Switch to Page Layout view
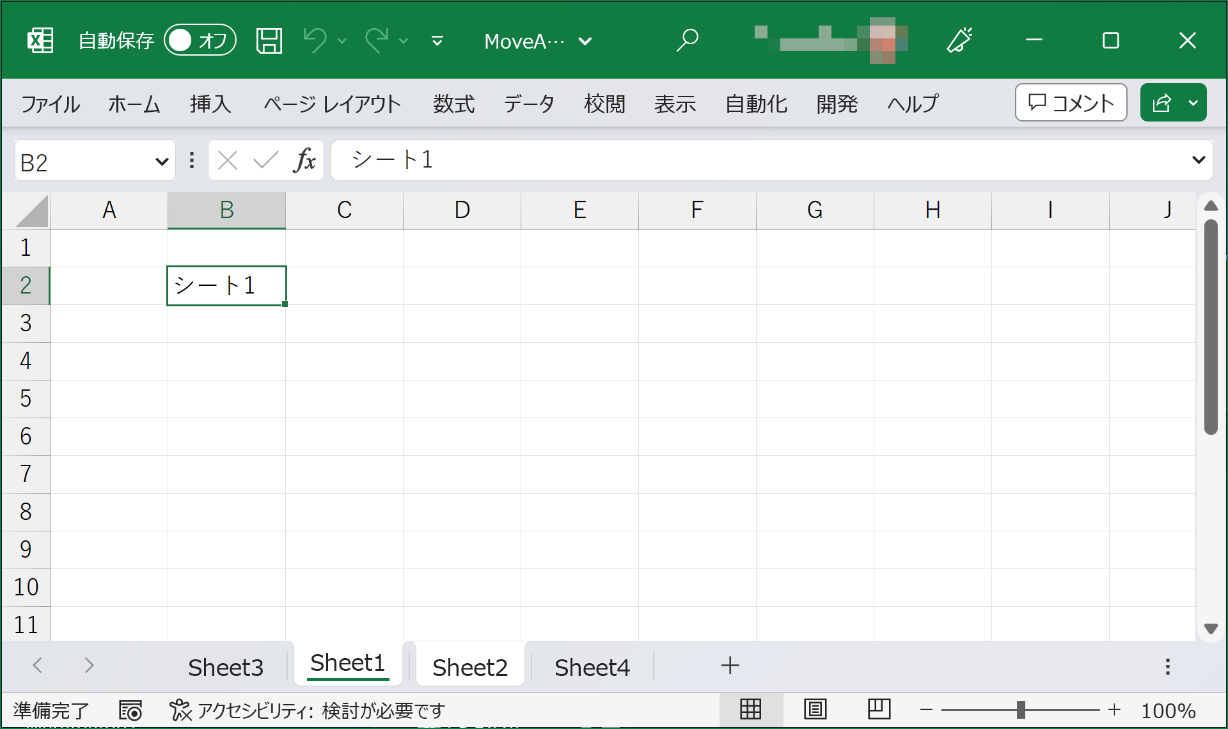The image size is (1228, 729). (x=815, y=709)
